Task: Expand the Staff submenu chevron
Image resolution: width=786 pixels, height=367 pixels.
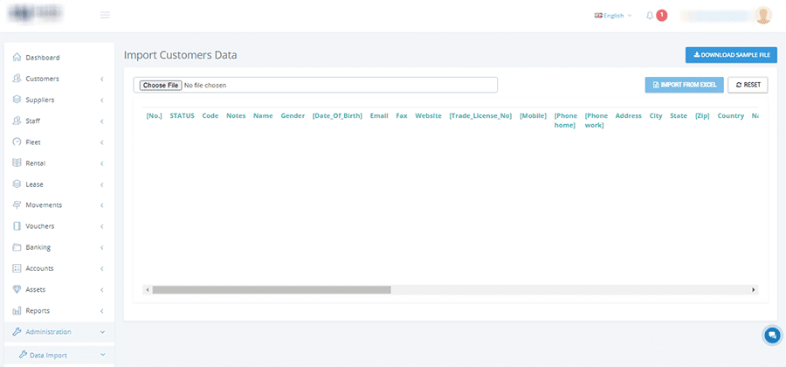Action: [x=102, y=121]
